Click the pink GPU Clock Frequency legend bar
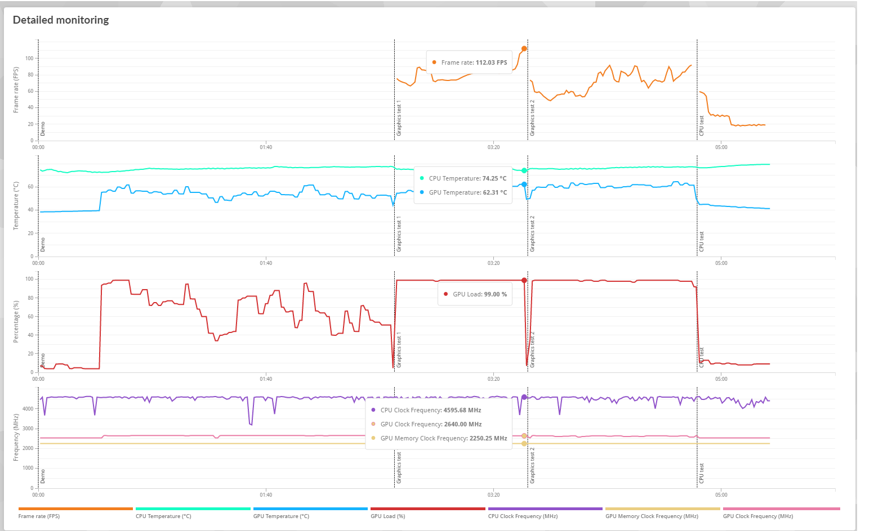This screenshot has height=531, width=874. pos(781,508)
